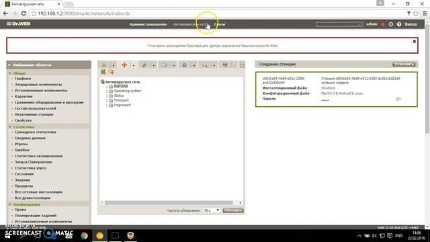Open Планировщик заданий in the sidebar

coord(36,215)
